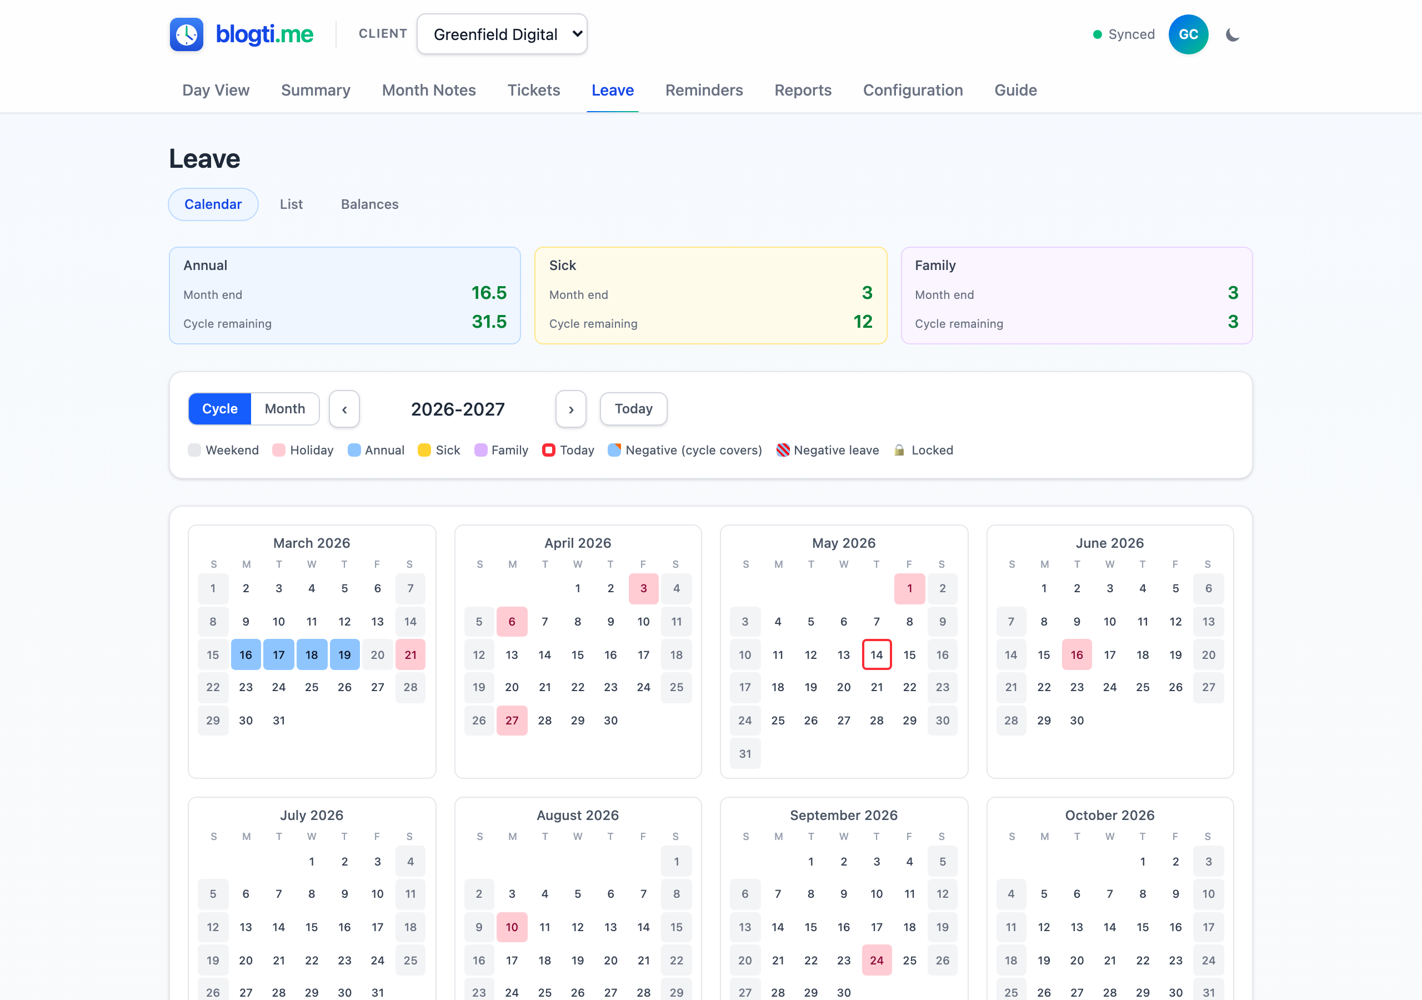This screenshot has width=1422, height=1000.
Task: Open the Day View tab
Action: pyautogui.click(x=216, y=91)
